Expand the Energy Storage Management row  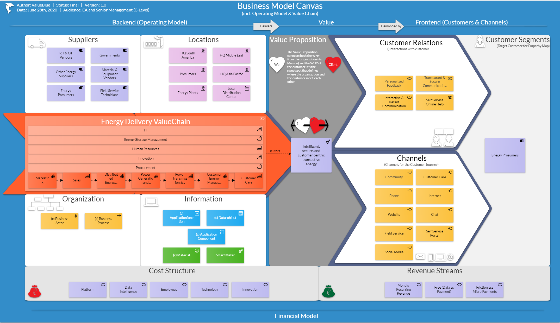[x=147, y=140]
